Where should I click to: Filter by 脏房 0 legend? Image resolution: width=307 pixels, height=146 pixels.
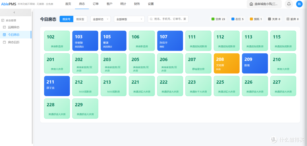(x=292, y=19)
